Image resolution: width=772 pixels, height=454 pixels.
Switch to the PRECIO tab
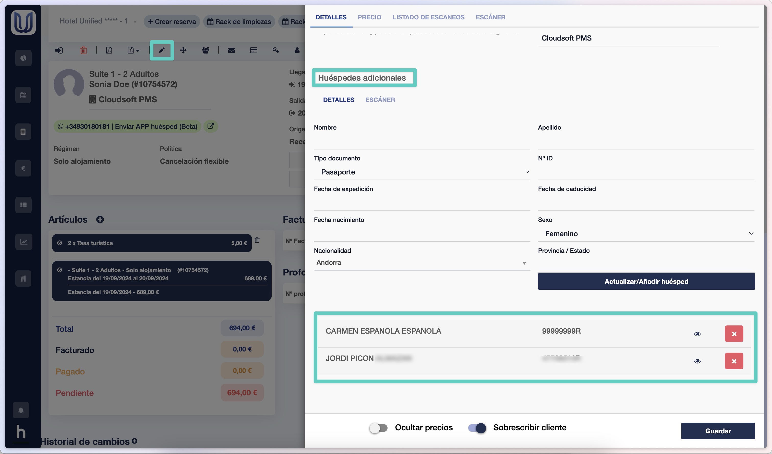tap(369, 17)
